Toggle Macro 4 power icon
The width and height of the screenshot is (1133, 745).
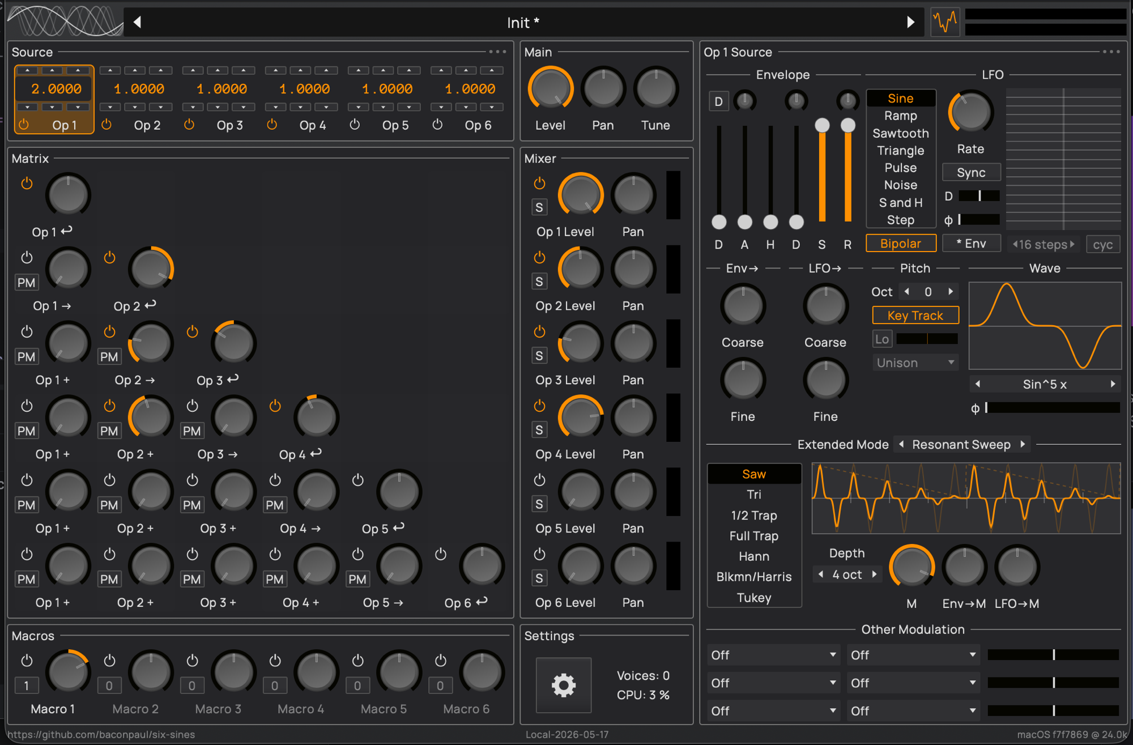coord(275,661)
